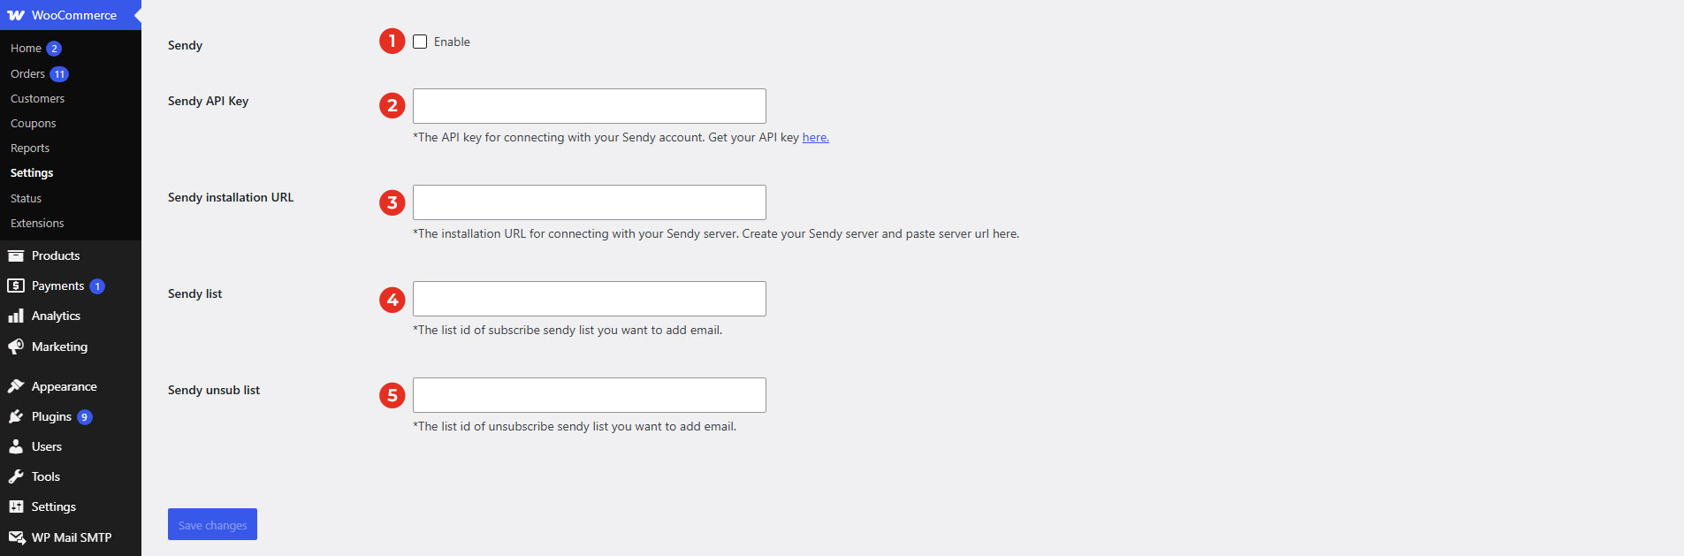Open Coupons in WooCommerce menu
This screenshot has width=1684, height=556.
click(x=33, y=124)
